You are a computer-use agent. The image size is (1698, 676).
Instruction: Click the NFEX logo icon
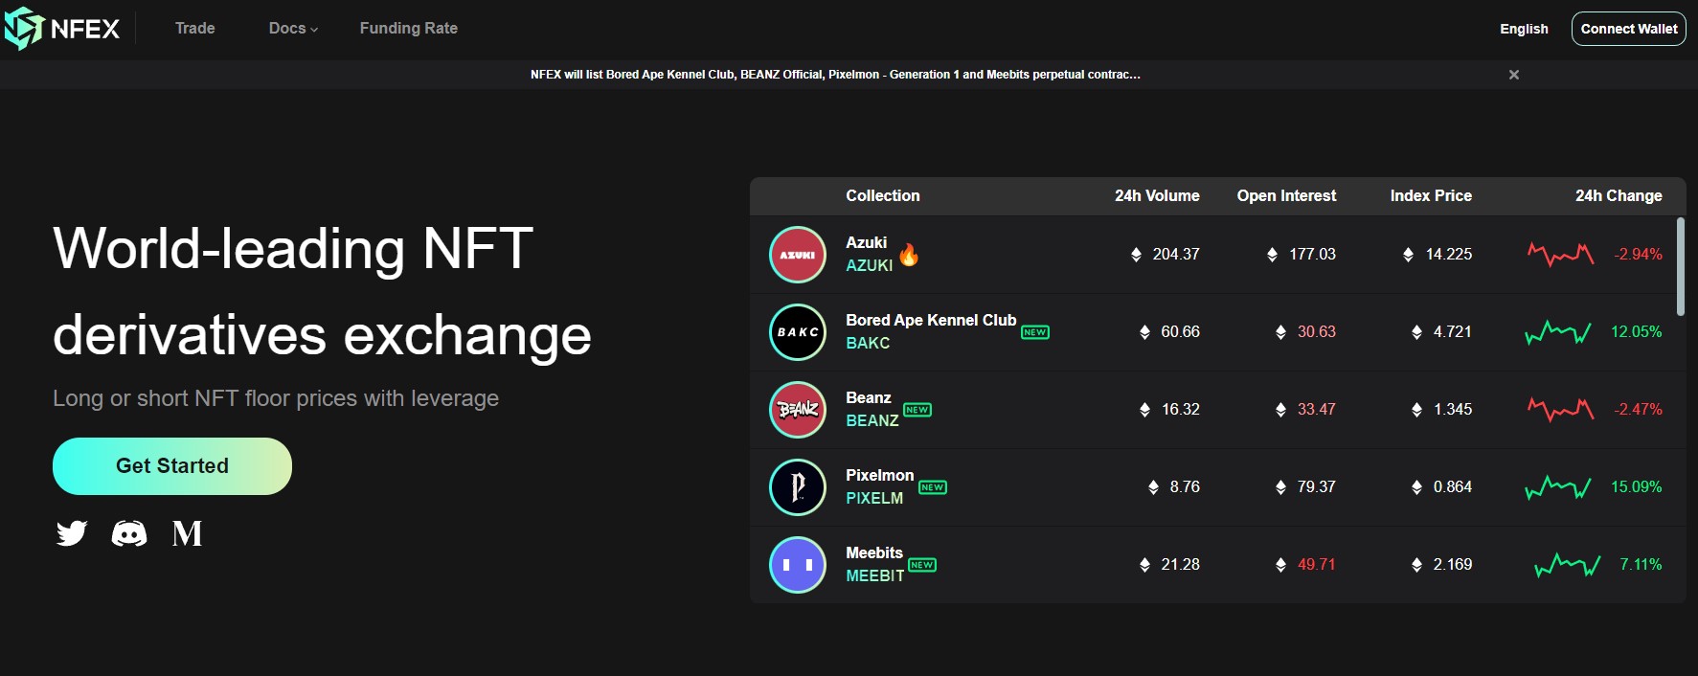25,28
